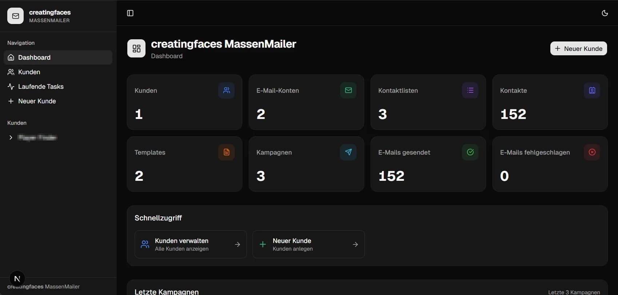This screenshot has height=295, width=618.
Task: Click the Letzte 3 Kampagnen label
Action: (574, 292)
